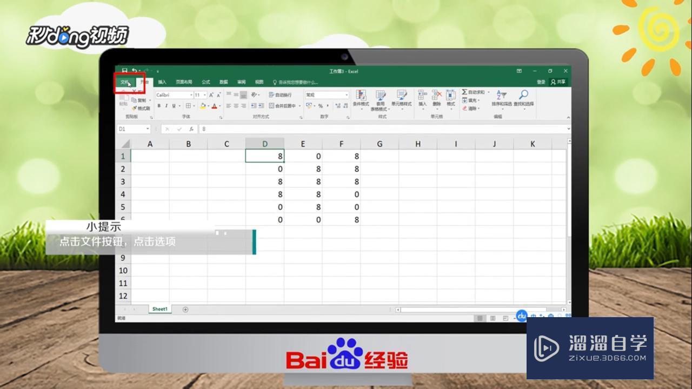Open Find and Select (查找和选择)
Screen dimensions: 692x389
(x=523, y=99)
